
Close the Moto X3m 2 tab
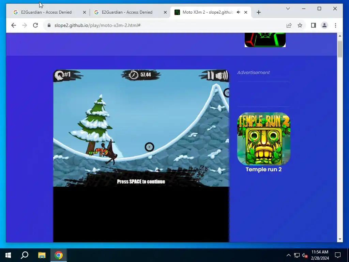tap(246, 13)
